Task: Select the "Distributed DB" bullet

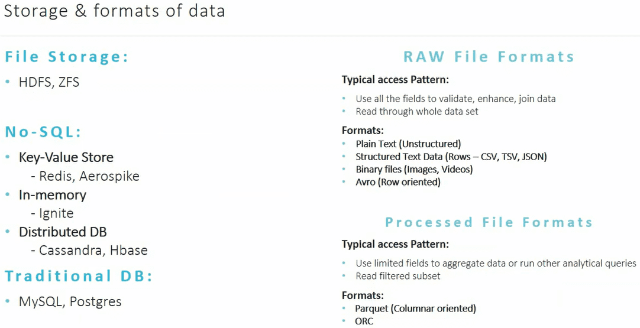Action: tap(63, 232)
